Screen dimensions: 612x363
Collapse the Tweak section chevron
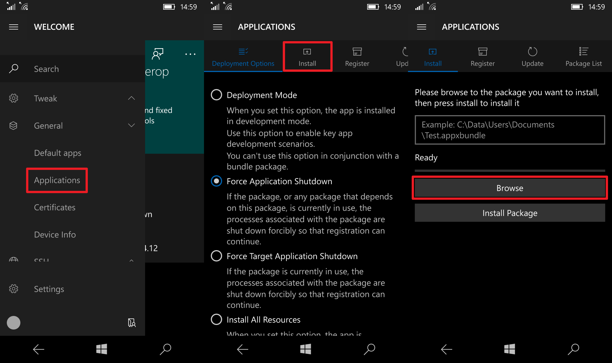click(x=131, y=98)
